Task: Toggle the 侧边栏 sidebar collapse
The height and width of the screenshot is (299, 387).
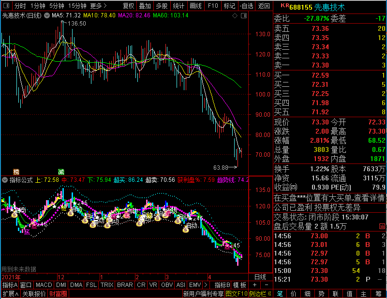Action: pos(260,294)
